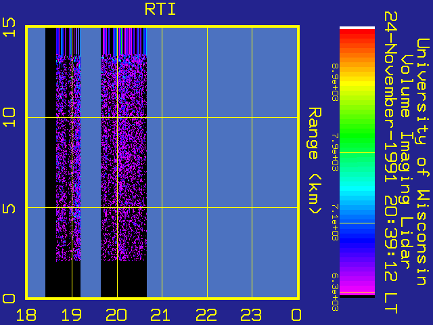Click the 0 km range axis label
Screen dimensions: 433x325
(9, 299)
